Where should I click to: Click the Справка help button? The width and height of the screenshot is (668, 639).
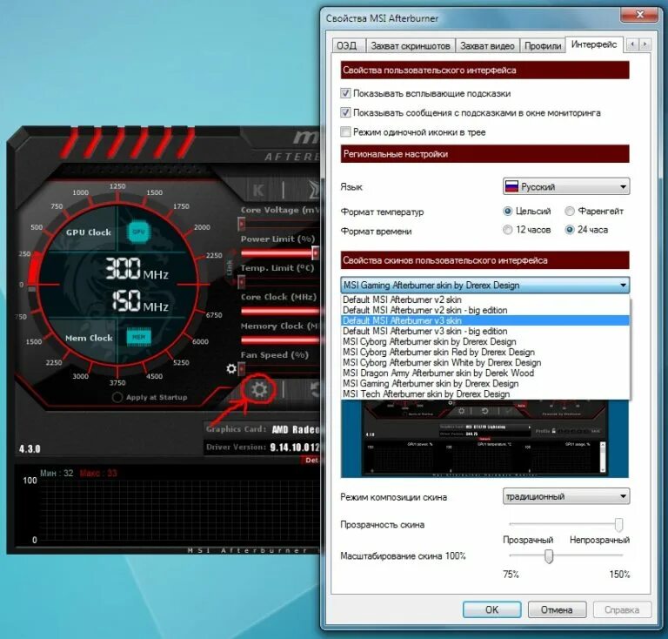point(622,609)
